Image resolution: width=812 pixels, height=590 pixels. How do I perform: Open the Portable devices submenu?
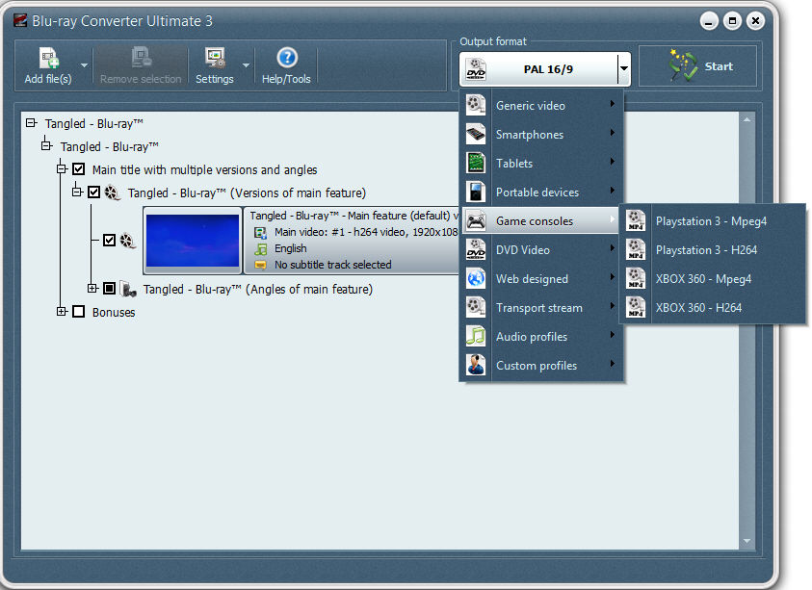pyautogui.click(x=541, y=192)
